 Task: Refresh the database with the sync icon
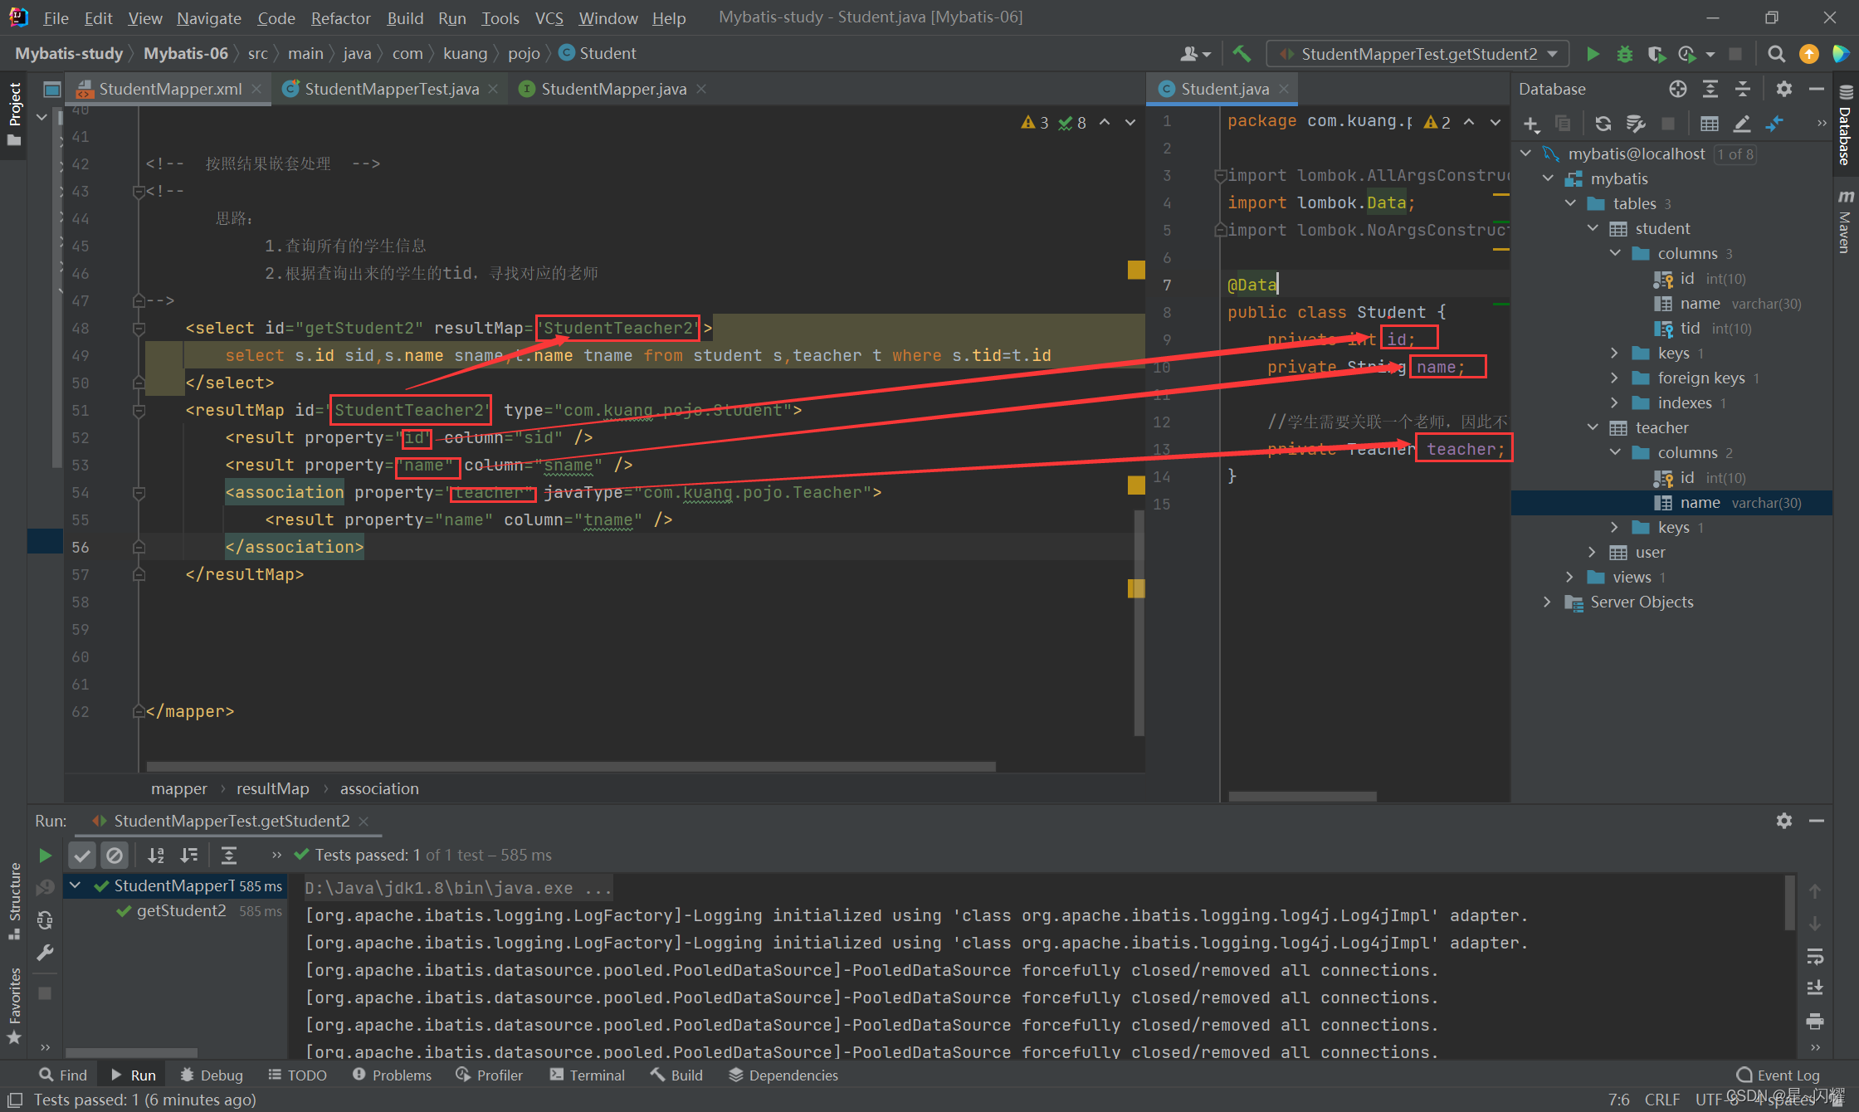click(1603, 124)
